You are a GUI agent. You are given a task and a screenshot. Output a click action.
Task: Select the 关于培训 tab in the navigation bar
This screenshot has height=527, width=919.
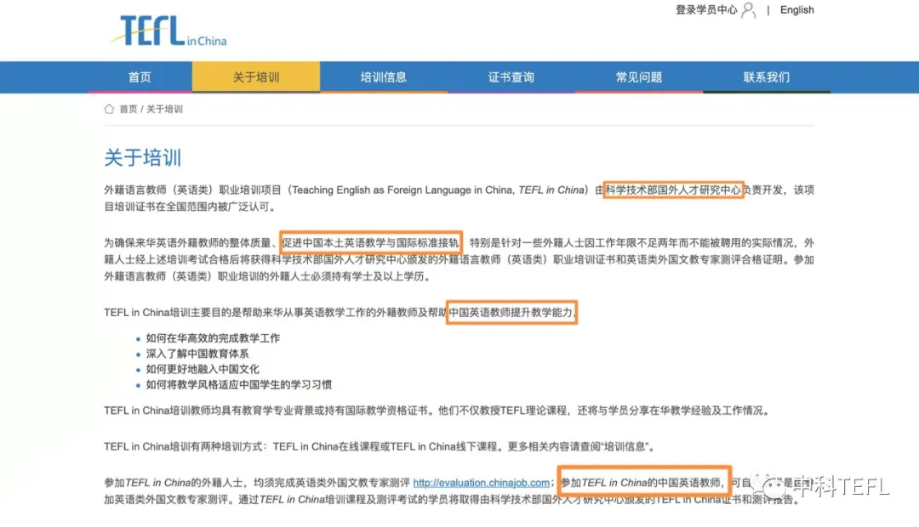point(256,77)
